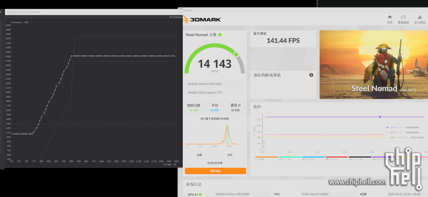Click the info icon next to 最佳
Viewport: 428px width, 197px height.
click(240, 105)
